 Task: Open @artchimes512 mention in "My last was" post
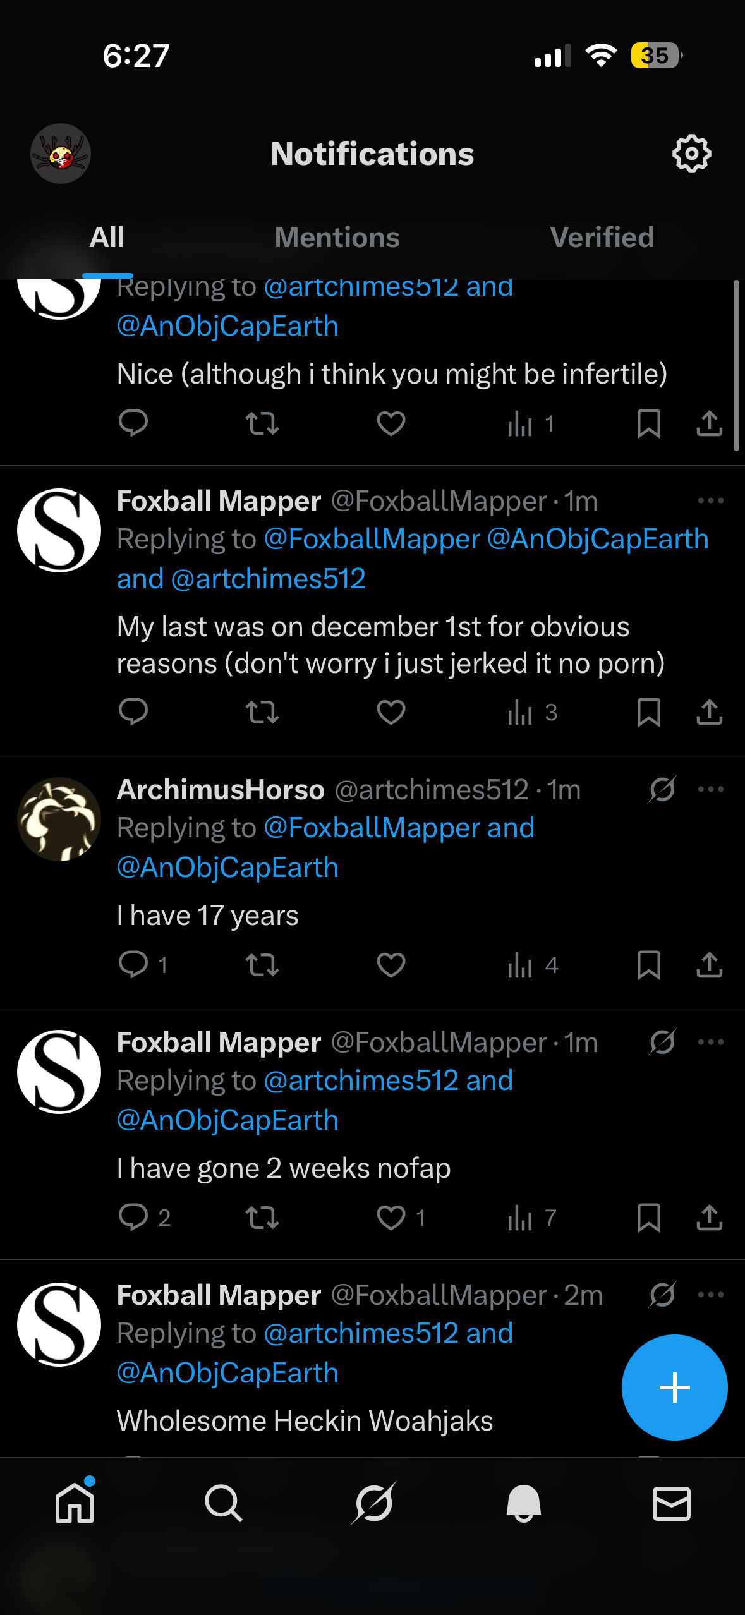coord(268,579)
